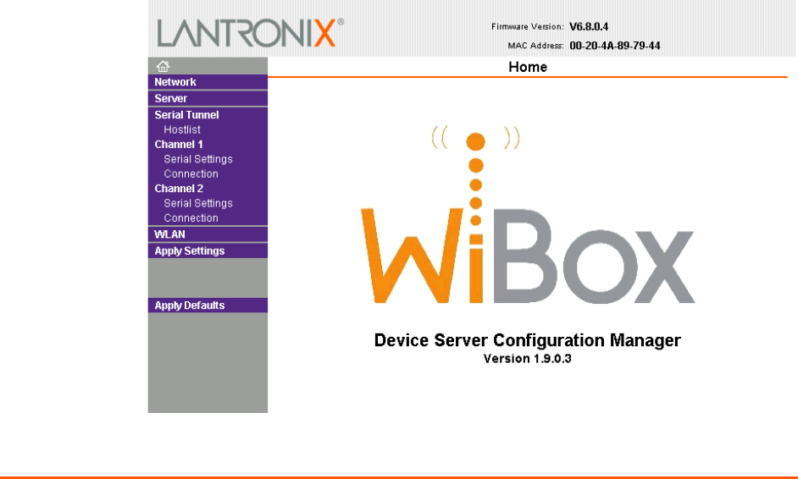Click the Device Server Configuration Manager heading
This screenshot has height=479, width=798.
[527, 340]
